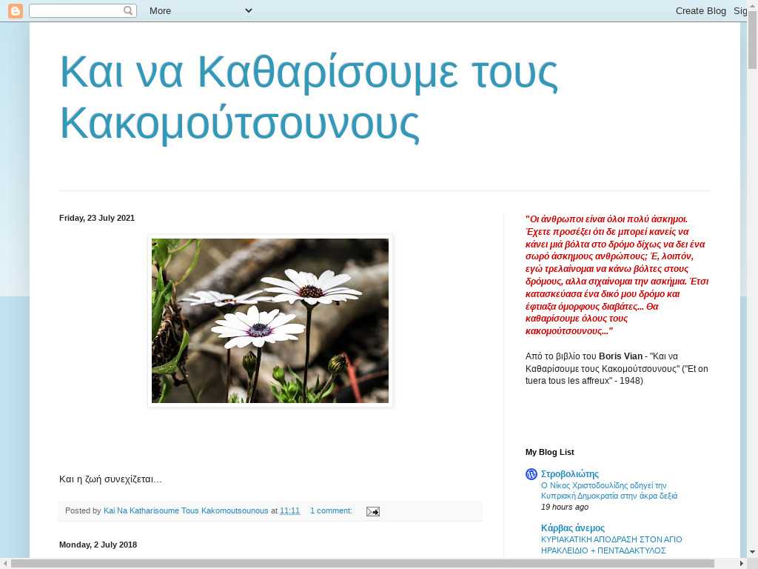The height and width of the screenshot is (569, 758).
Task: Open the More dropdown in navbar
Action: click(200, 10)
